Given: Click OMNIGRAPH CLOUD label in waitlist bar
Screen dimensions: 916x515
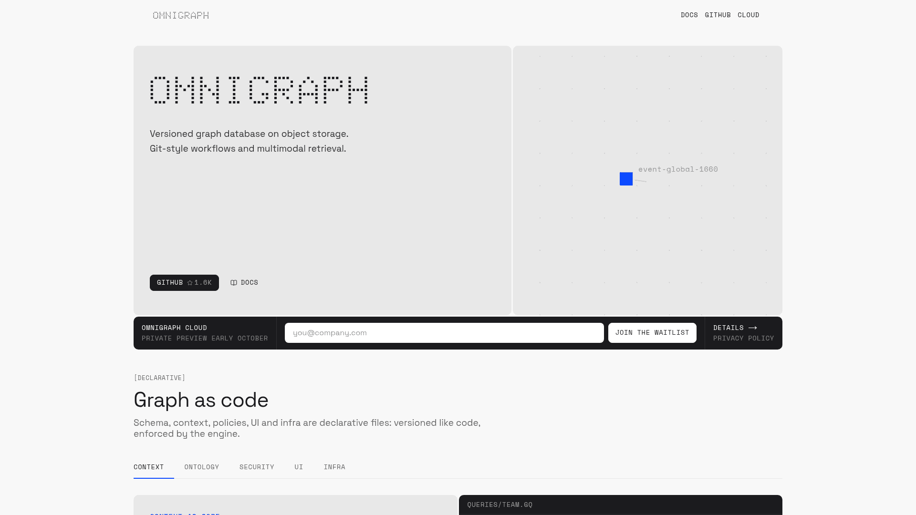Looking at the screenshot, I should pos(174,328).
